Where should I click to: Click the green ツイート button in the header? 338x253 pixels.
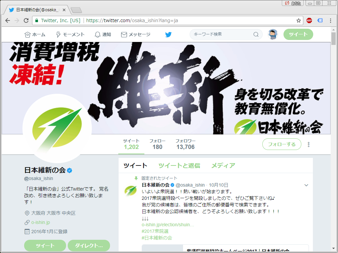[298, 34]
